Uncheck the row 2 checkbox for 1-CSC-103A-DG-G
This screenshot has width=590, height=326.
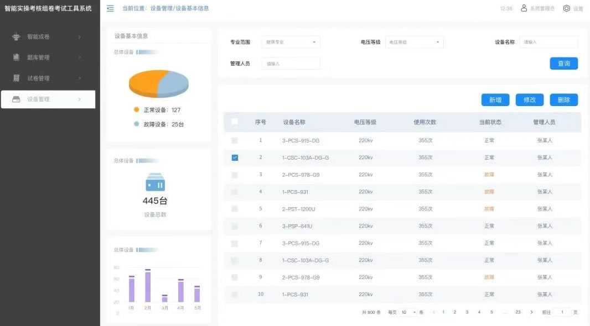click(235, 157)
